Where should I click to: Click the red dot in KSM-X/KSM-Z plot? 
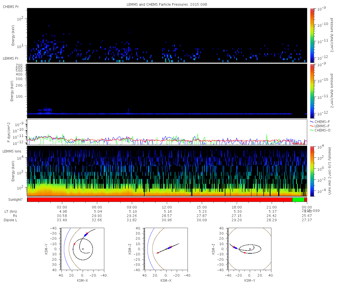158,253
